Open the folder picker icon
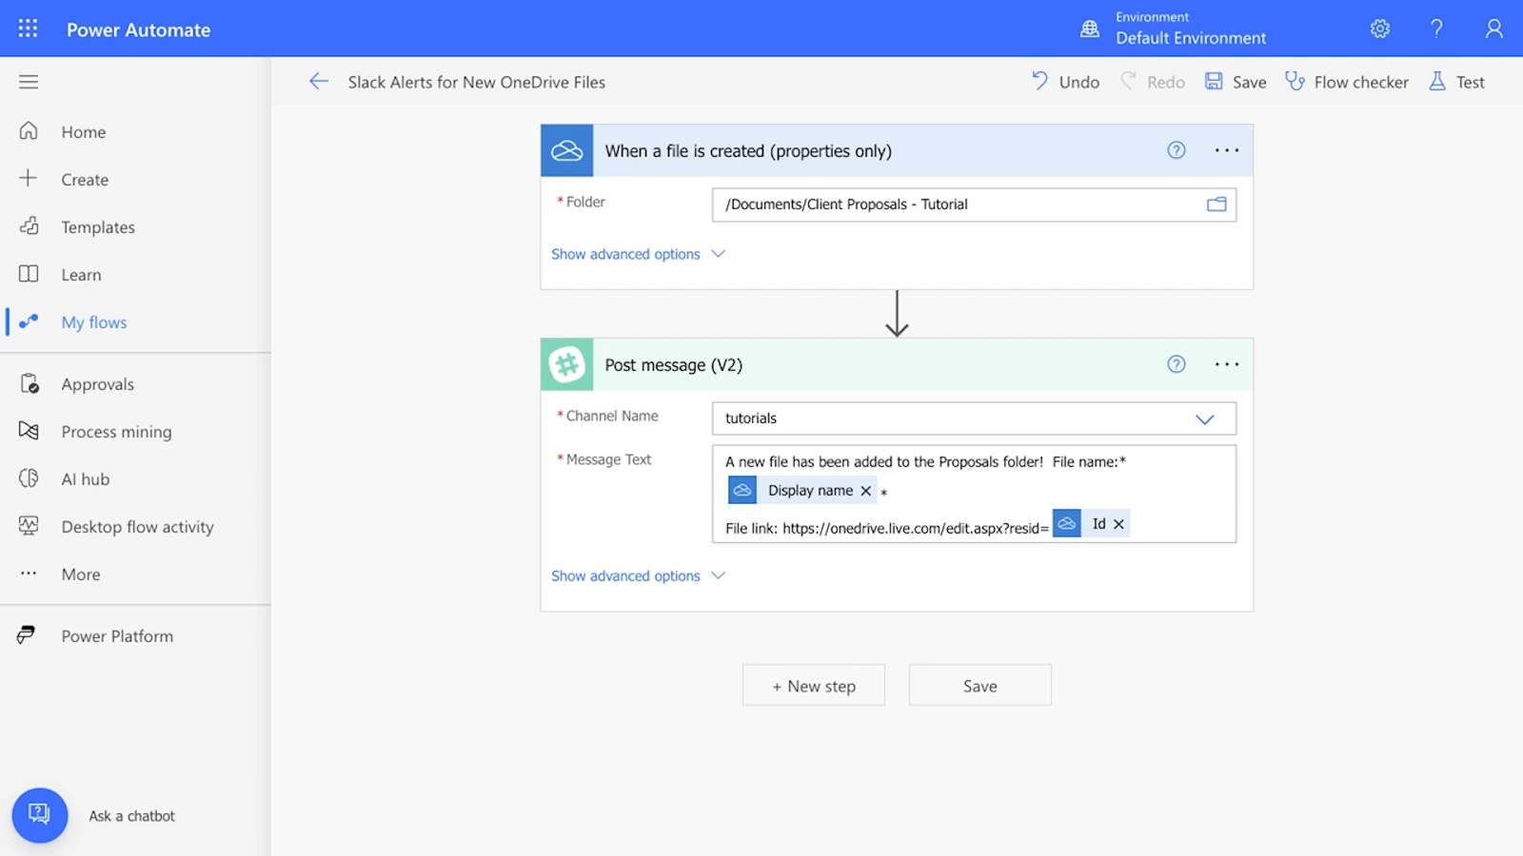Screen dimensions: 1523x856 (x=1216, y=204)
